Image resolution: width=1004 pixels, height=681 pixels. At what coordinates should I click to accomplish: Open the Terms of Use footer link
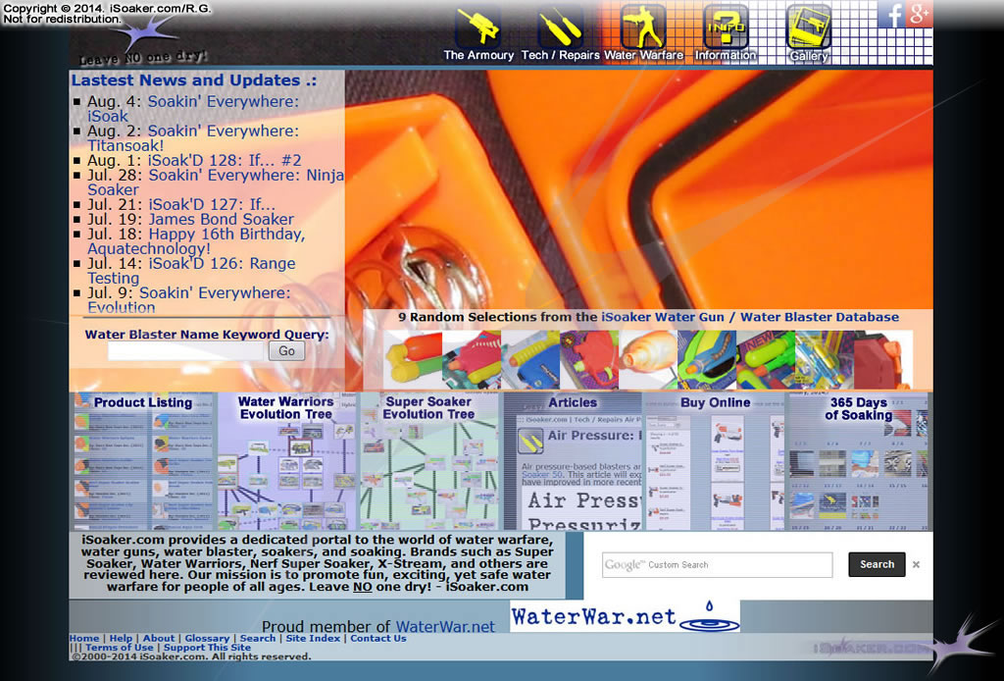(x=119, y=647)
